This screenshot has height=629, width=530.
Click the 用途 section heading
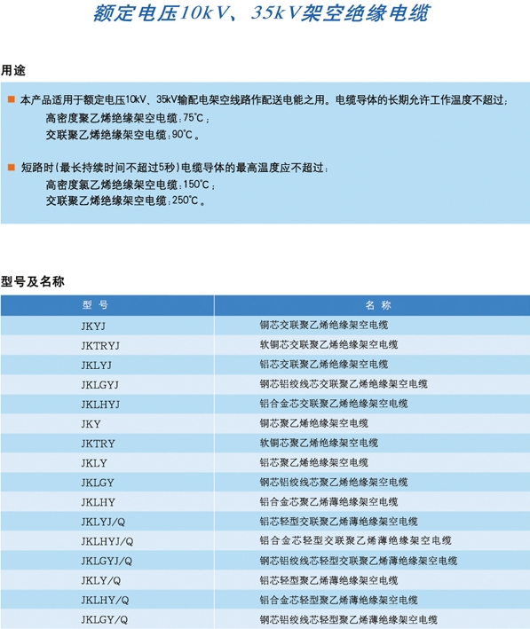pos(12,71)
